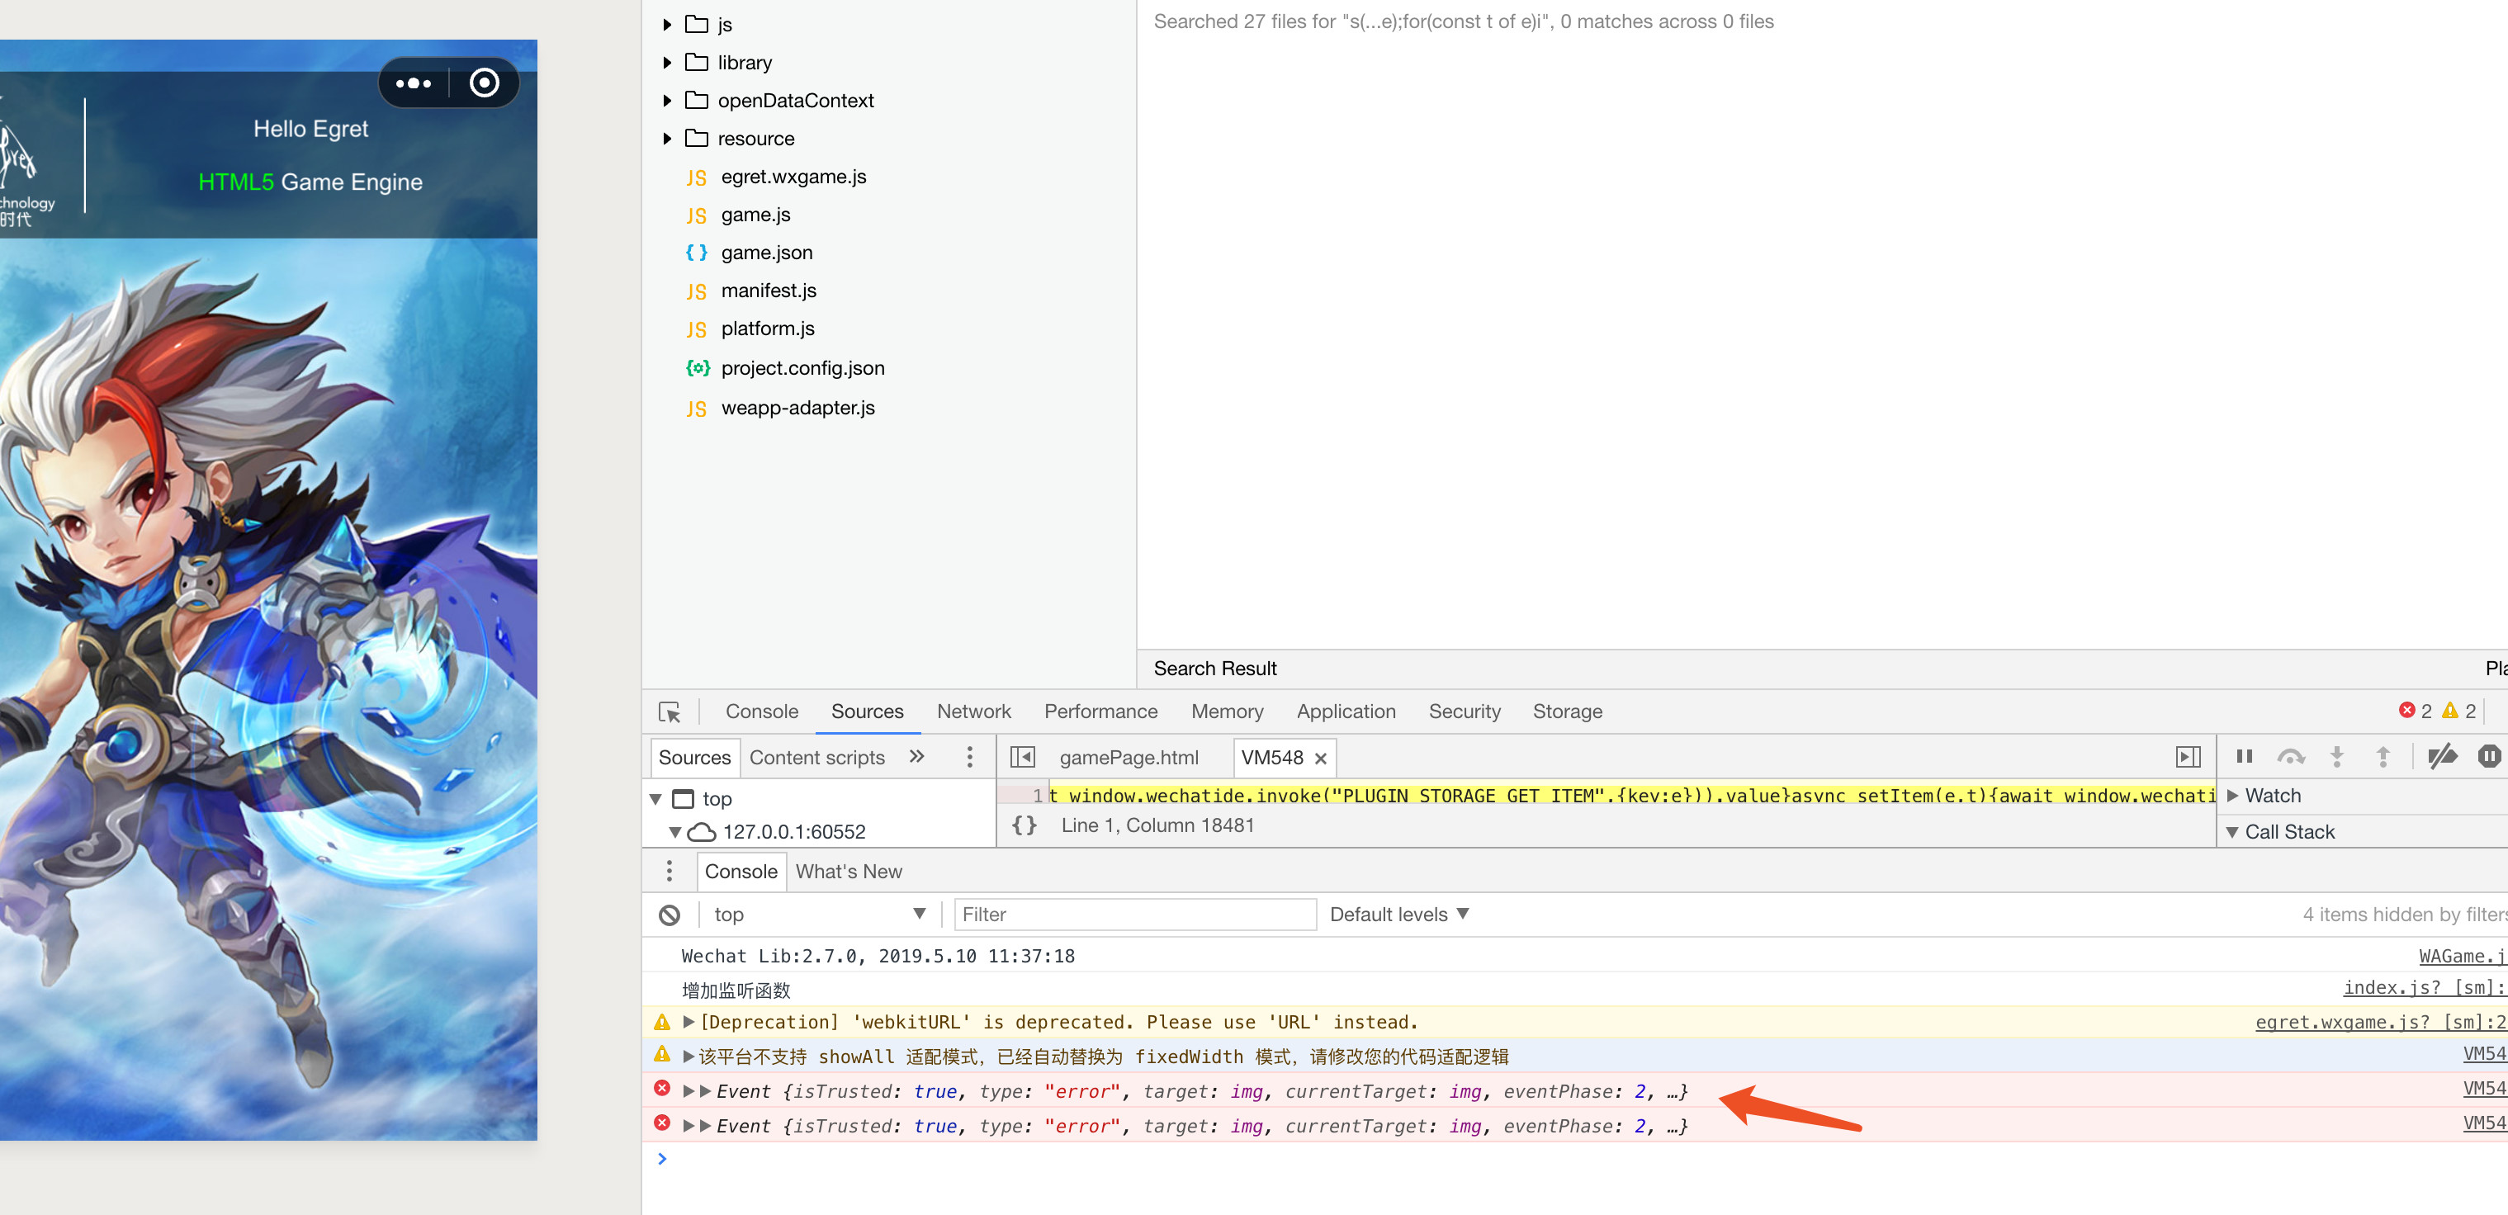Toggle deactivate breakpoints
2508x1215 pixels.
point(2442,756)
